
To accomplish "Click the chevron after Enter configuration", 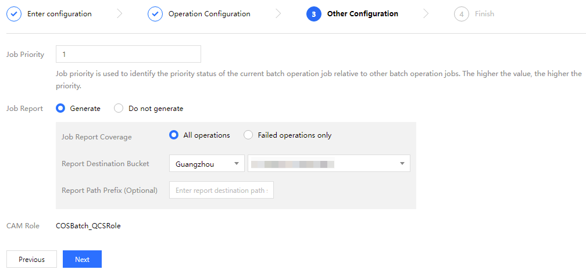I will [120, 14].
